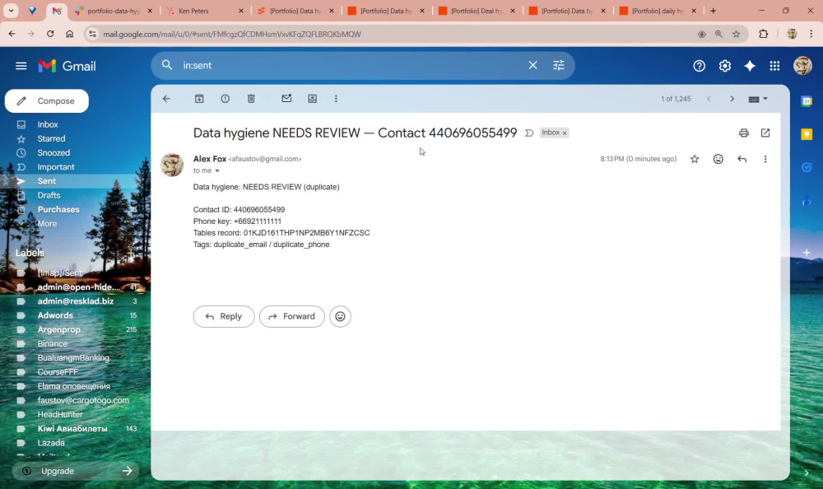Open the Google apps grid
Viewport: 823px width, 489px height.
[x=774, y=66]
